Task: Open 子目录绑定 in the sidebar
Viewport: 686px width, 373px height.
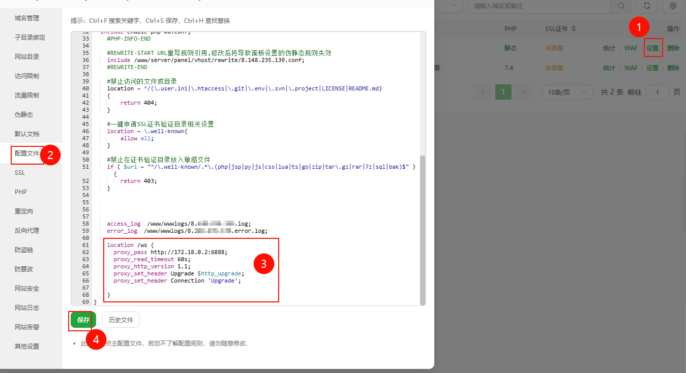Action: (x=30, y=38)
